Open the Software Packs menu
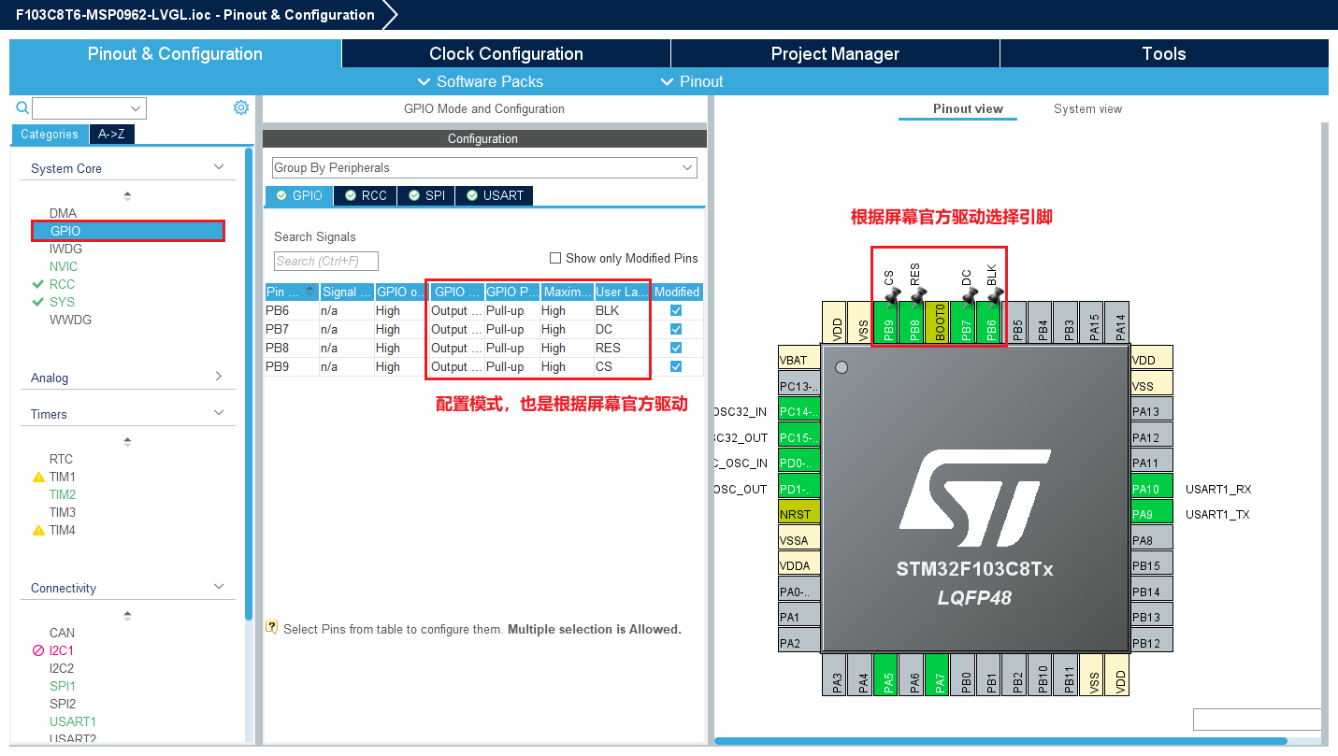The width and height of the screenshot is (1338, 756). 480,81
